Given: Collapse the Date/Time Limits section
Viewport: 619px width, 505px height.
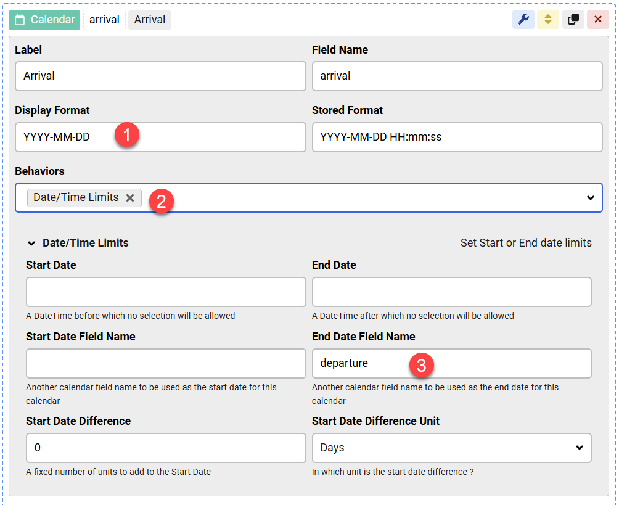Looking at the screenshot, I should (31, 243).
